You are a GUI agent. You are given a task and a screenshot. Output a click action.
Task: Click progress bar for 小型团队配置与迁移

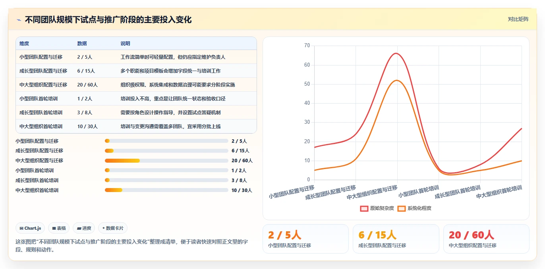pyautogui.click(x=166, y=141)
